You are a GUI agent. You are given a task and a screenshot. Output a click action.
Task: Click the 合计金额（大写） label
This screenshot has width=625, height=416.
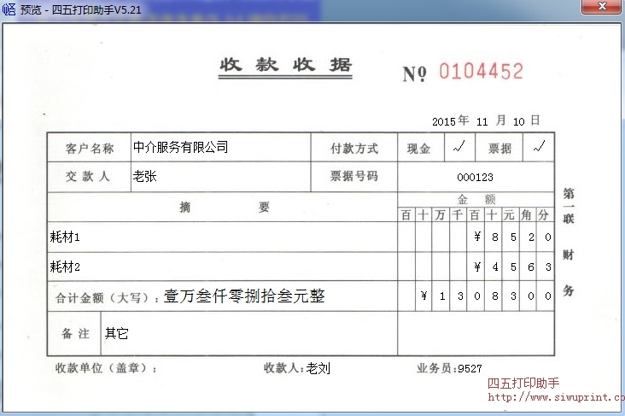click(x=108, y=297)
